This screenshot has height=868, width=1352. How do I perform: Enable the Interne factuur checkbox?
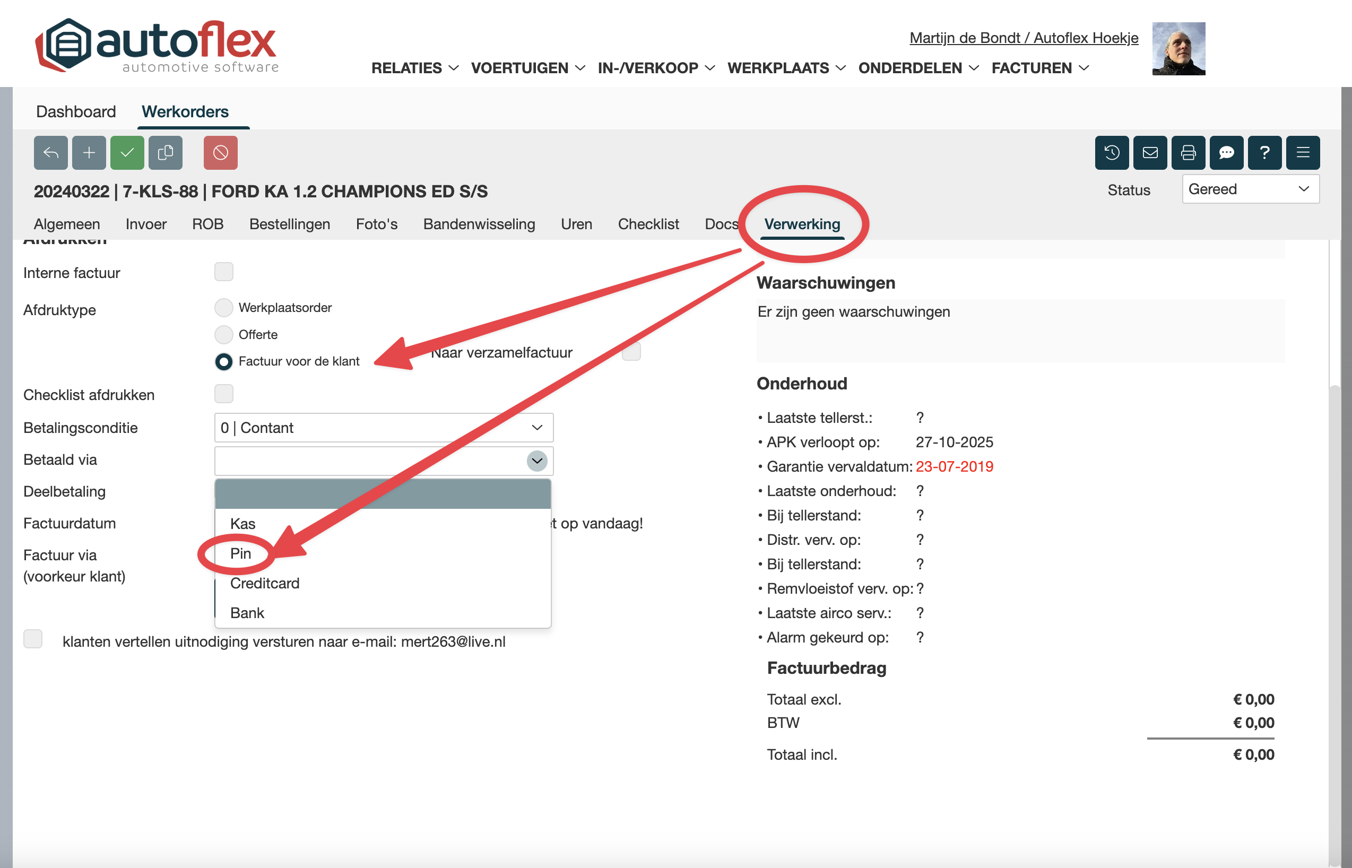[224, 272]
